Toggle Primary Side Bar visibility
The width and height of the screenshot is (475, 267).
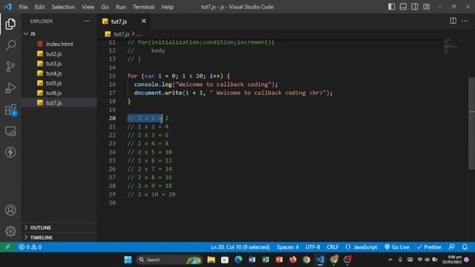click(x=391, y=7)
